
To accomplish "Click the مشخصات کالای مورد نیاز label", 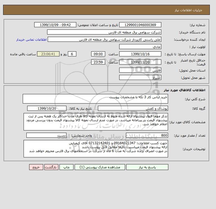I will [187, 122].
